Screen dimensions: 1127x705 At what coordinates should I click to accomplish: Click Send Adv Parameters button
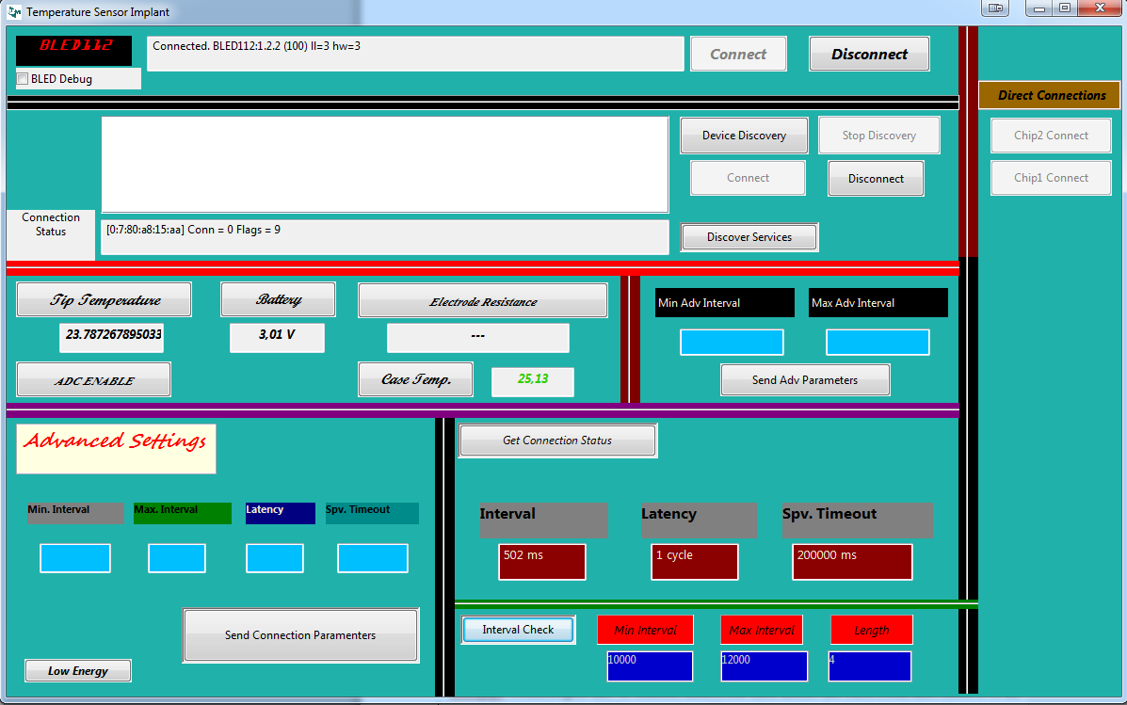pos(805,380)
